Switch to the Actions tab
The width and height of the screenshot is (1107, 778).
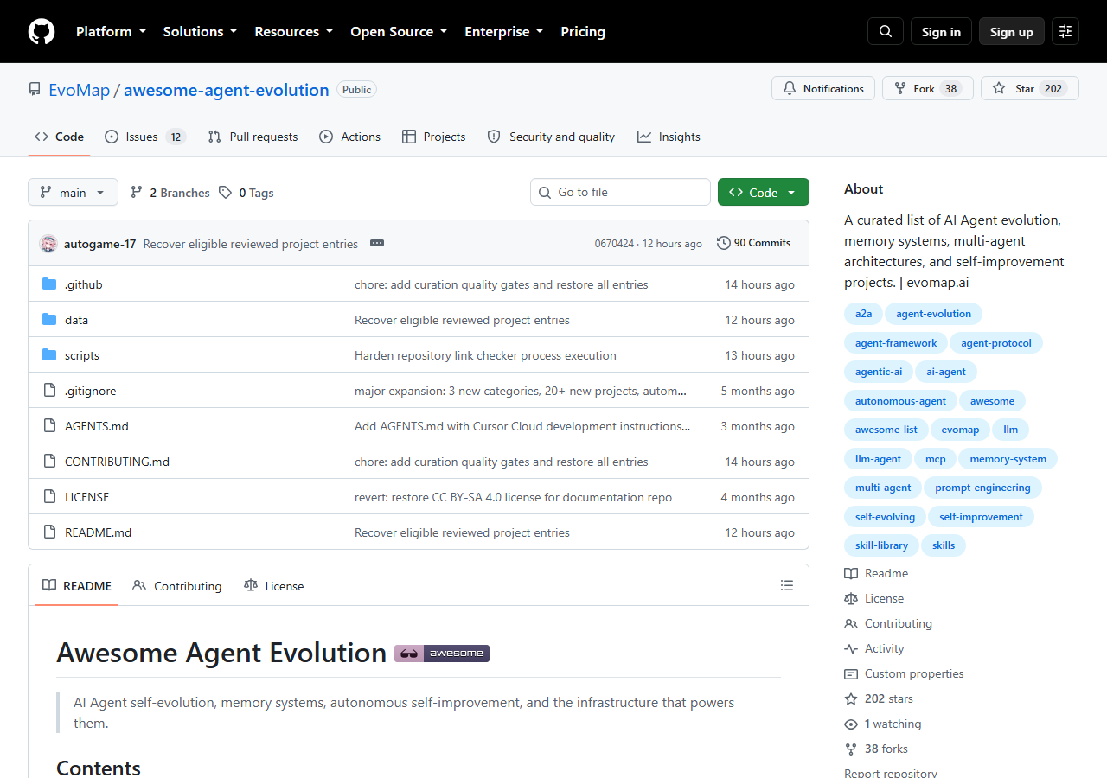[349, 137]
